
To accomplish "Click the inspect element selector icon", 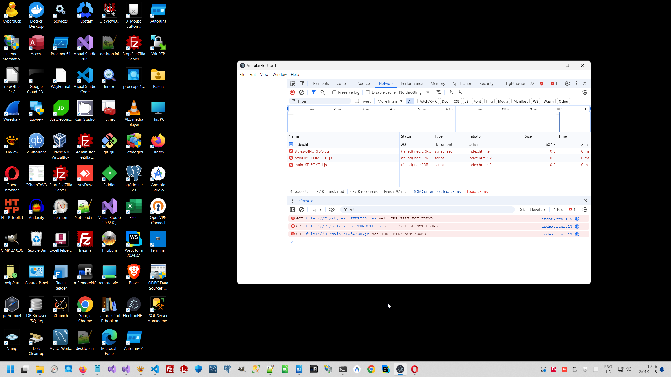I will click(x=292, y=84).
